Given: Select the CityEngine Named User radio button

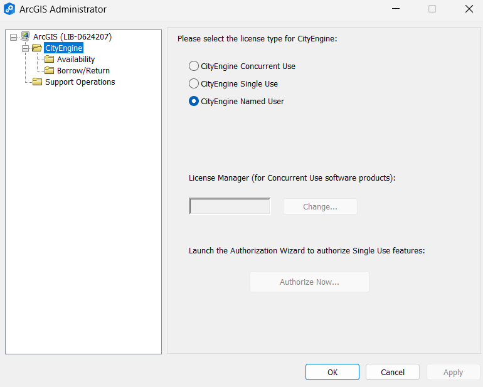Looking at the screenshot, I should coord(194,101).
